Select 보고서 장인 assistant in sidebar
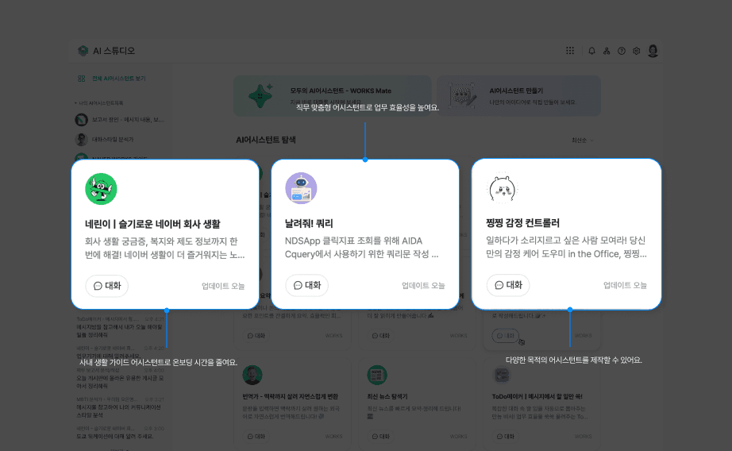Screen dimensions: 732x451 120,120
